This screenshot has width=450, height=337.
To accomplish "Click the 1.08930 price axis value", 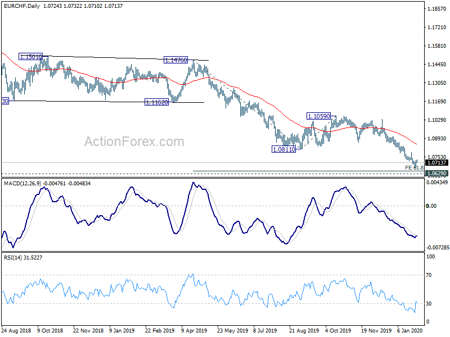I will click(437, 138).
